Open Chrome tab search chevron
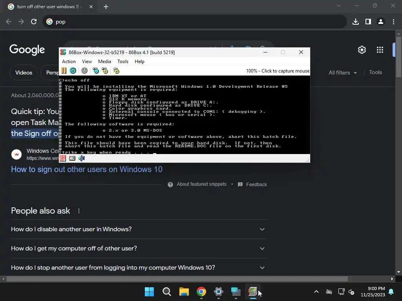 339,5
